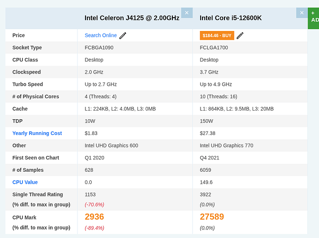Click the 2.0 GHz clockspeed value
The image size is (319, 238).
[94, 72]
